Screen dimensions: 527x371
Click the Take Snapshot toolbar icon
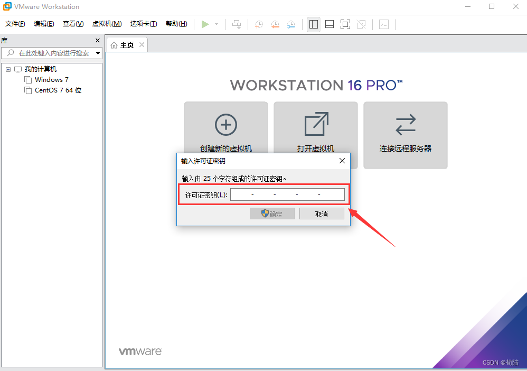tap(259, 24)
